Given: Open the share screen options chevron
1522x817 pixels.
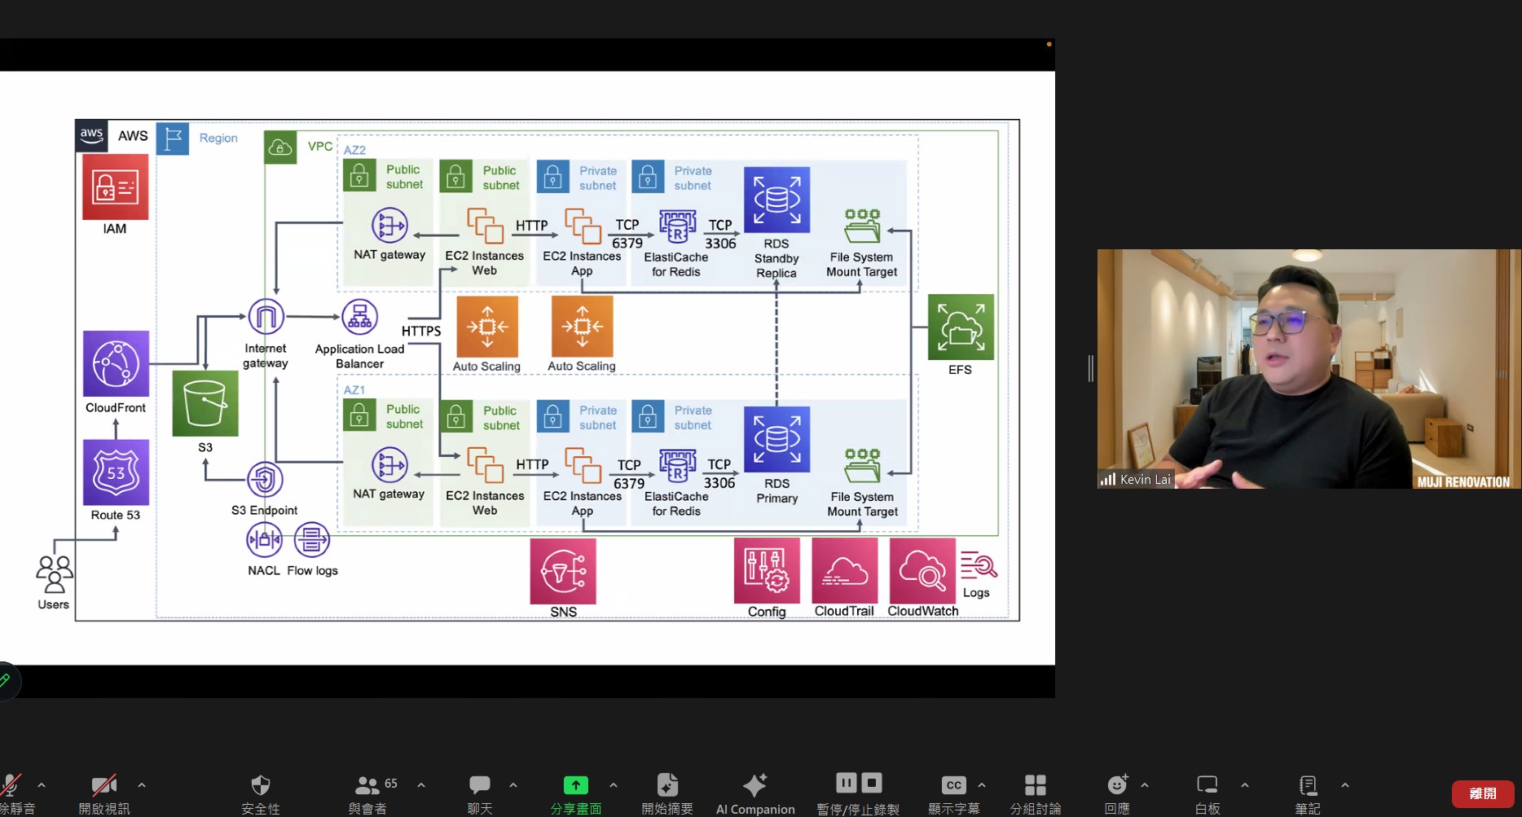Looking at the screenshot, I should [x=614, y=785].
